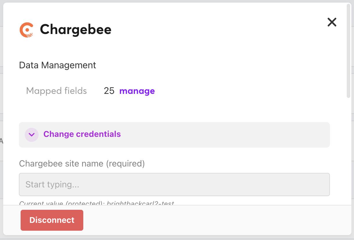The width and height of the screenshot is (354, 240).
Task: Click the Chargebee title text
Action: pos(75,30)
